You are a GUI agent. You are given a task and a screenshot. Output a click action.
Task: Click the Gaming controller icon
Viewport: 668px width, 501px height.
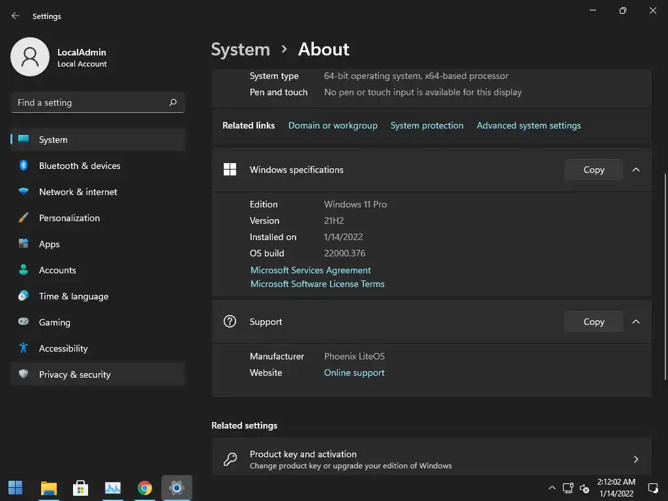23,322
